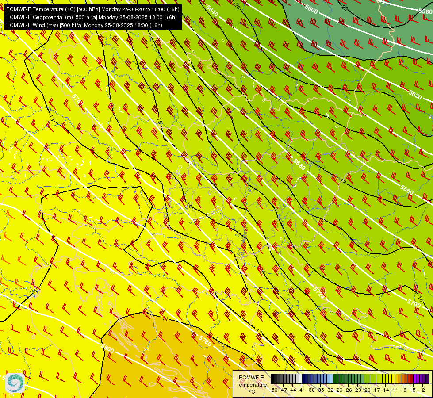Click the 5640 geopotential contour label

point(212,11)
